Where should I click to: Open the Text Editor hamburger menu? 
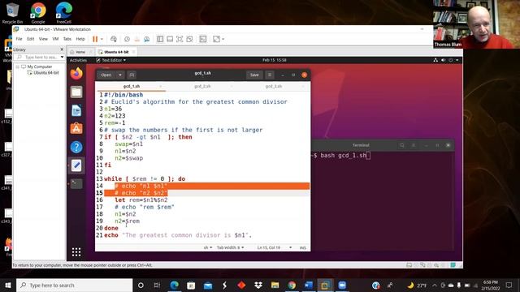(270, 75)
